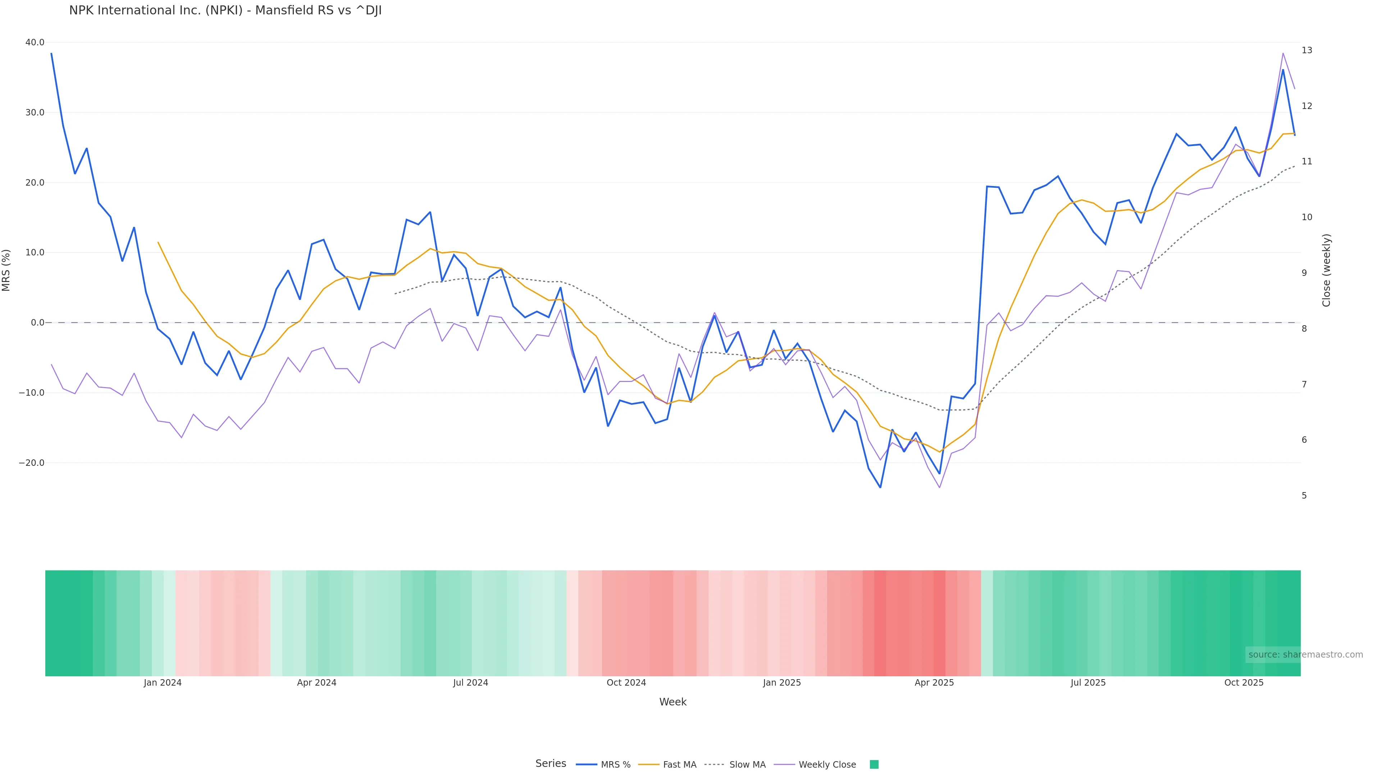This screenshot has height=777, width=1381.
Task: Click the 5 right axis label
Action: point(1304,496)
